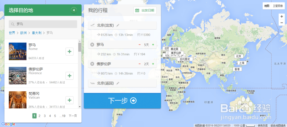This screenshot has width=287, height=127.
Task: Decrease days for 佛罗伦萨 with minus
Action: (140, 64)
